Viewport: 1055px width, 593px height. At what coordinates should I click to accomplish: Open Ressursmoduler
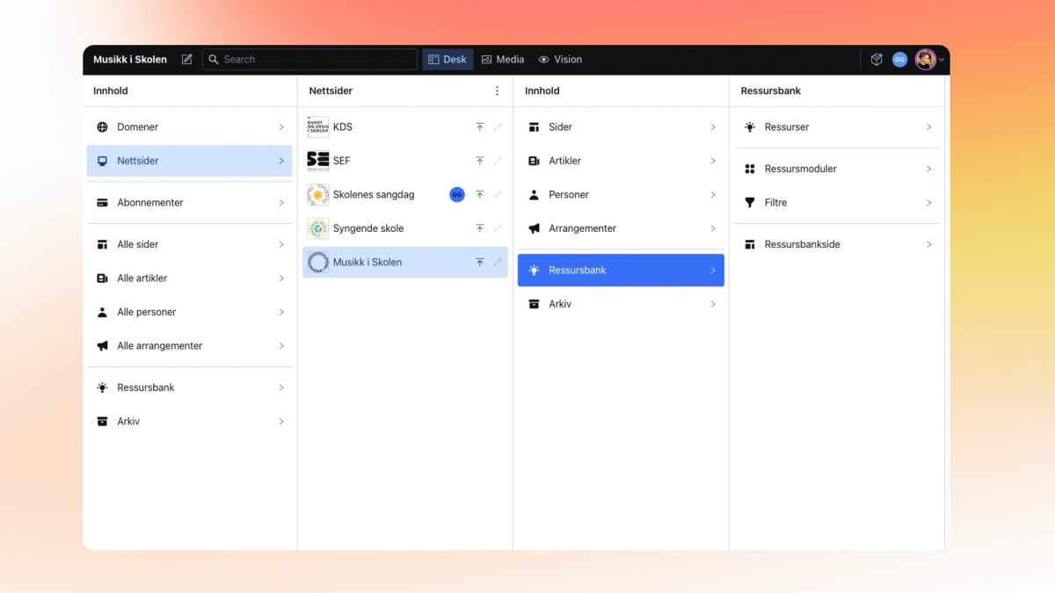[837, 169]
